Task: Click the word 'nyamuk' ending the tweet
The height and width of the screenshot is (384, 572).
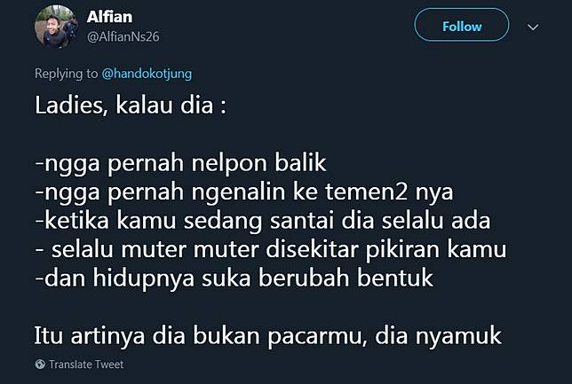Action: (x=458, y=337)
